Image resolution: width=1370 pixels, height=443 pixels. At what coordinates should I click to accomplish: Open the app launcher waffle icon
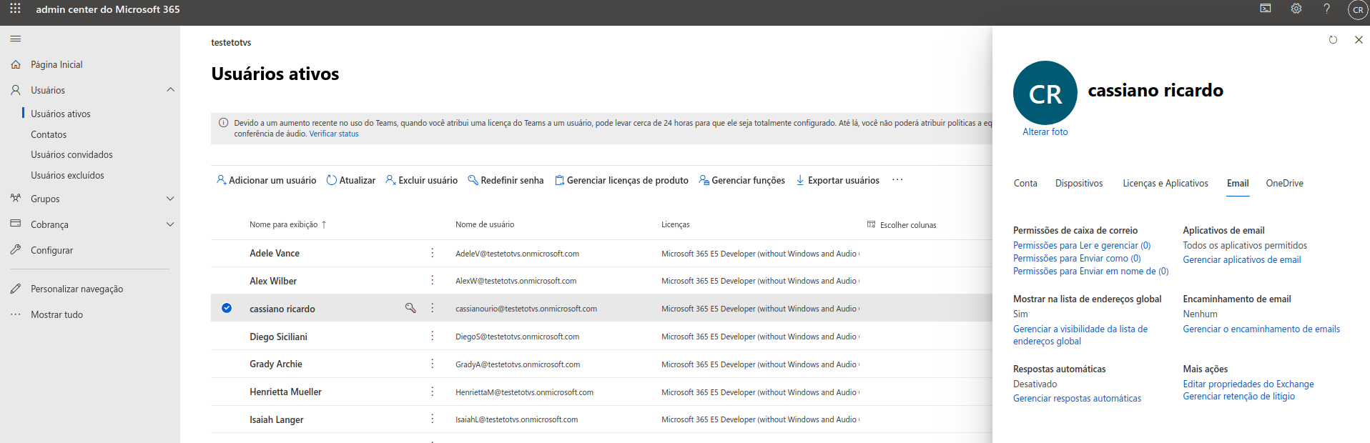[x=15, y=9]
